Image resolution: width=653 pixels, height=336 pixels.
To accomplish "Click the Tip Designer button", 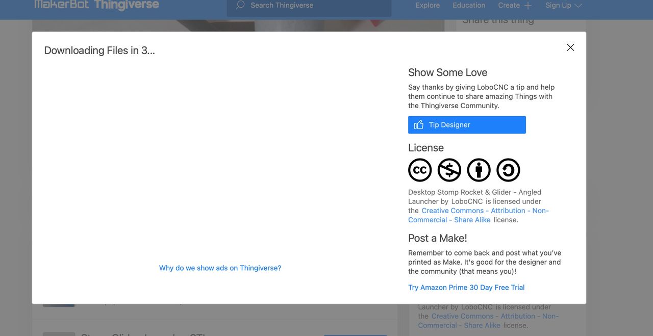I will [x=466, y=124].
